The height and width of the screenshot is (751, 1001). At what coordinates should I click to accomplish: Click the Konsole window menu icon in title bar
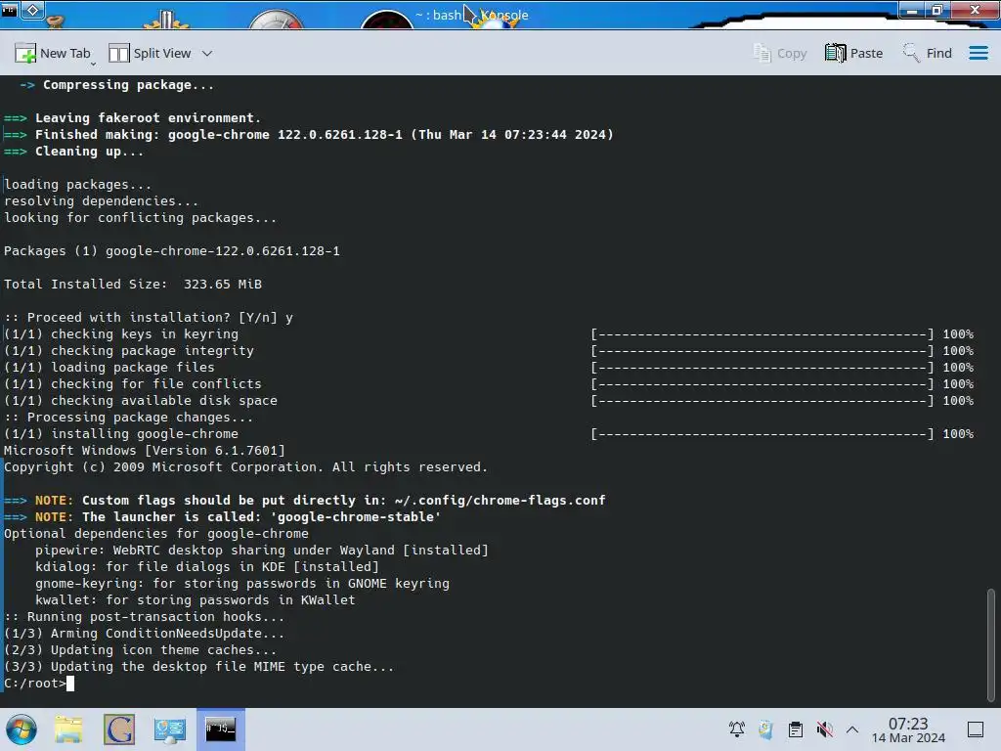[x=10, y=10]
